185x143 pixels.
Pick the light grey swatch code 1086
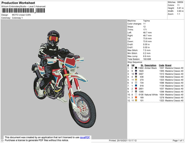pos(136,83)
